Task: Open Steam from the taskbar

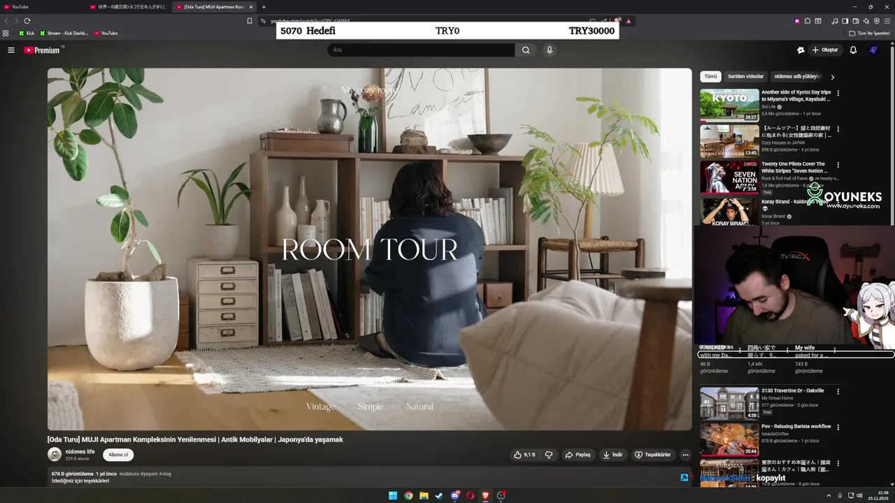Action: click(439, 495)
